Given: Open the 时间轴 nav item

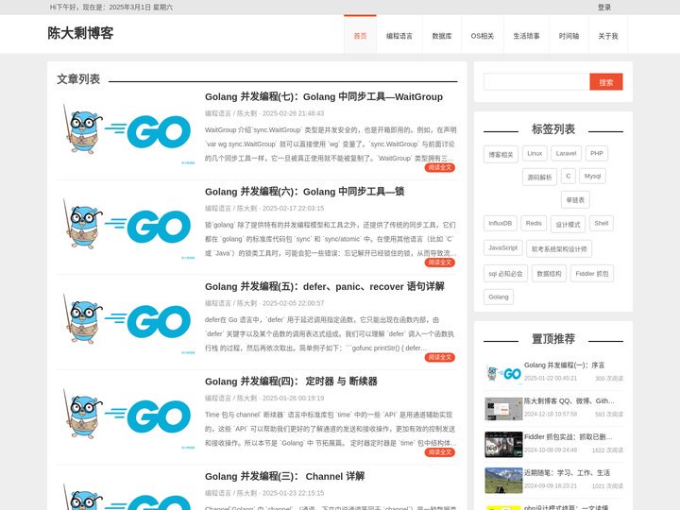Looking at the screenshot, I should pos(569,36).
